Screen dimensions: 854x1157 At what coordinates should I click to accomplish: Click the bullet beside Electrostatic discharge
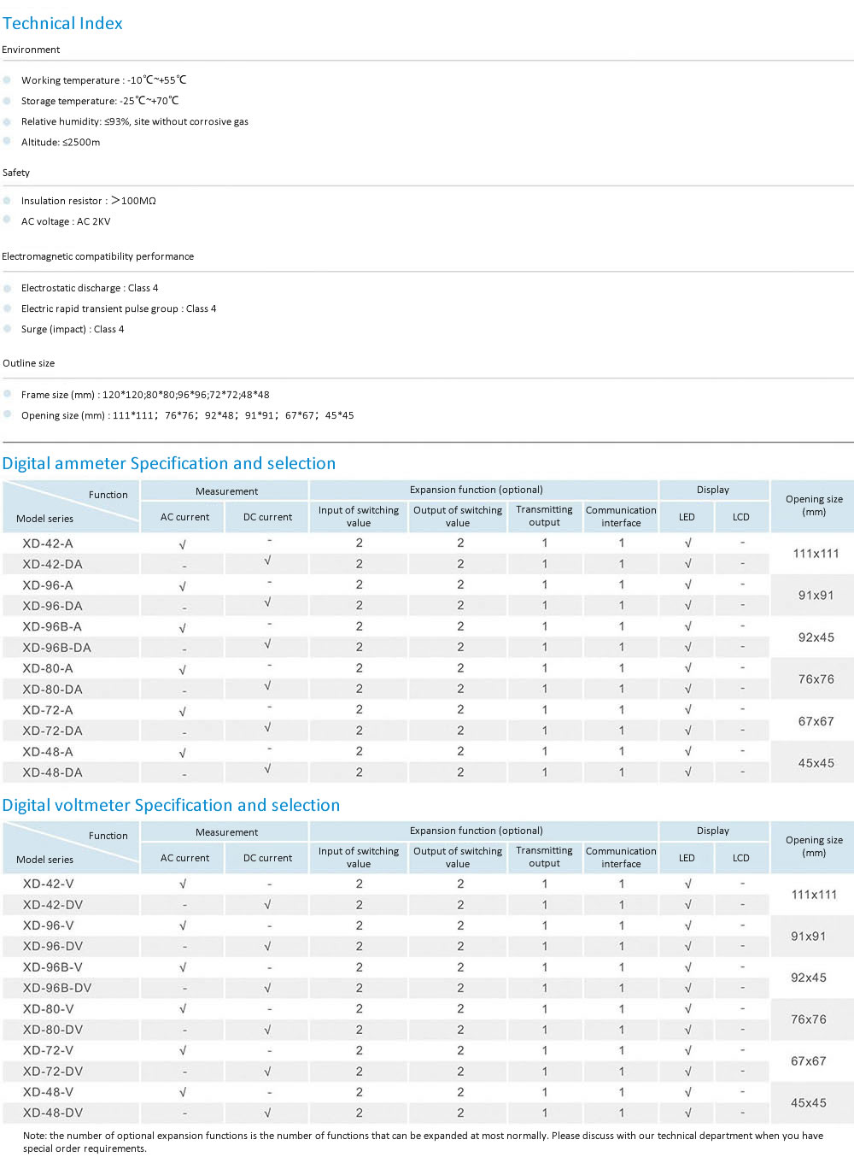point(7,288)
